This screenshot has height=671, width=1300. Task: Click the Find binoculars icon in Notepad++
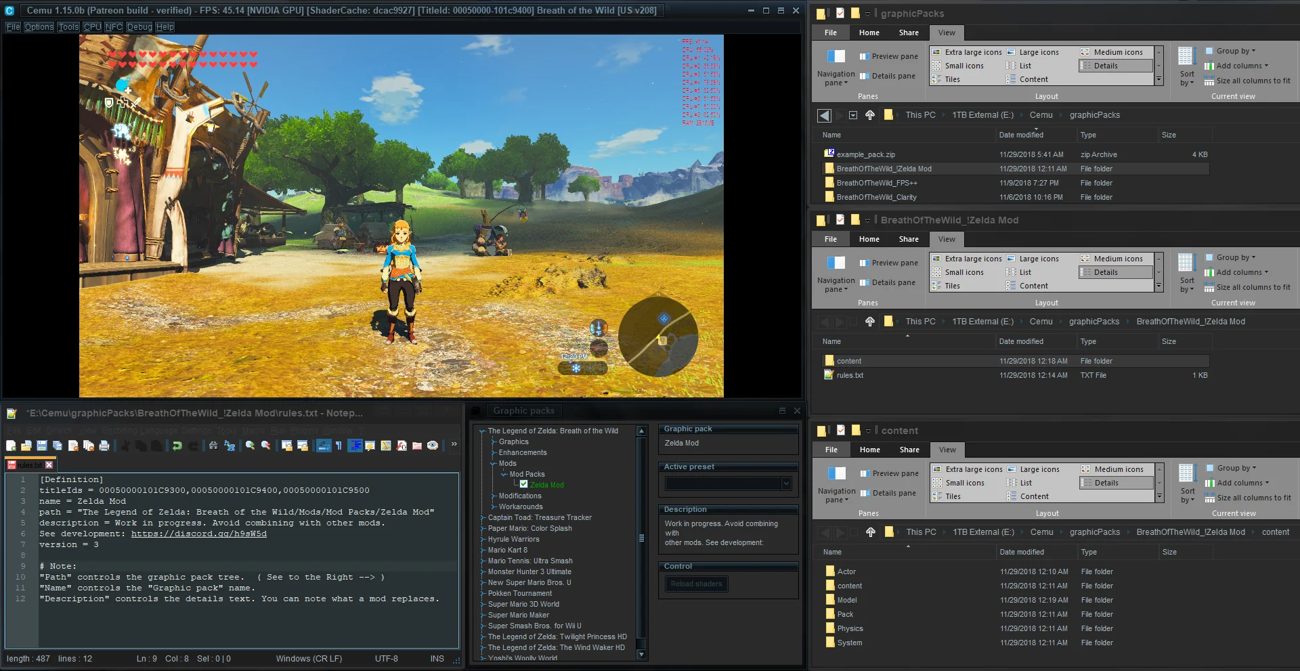coord(213,446)
